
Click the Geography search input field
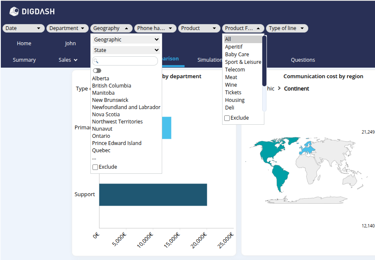128,61
